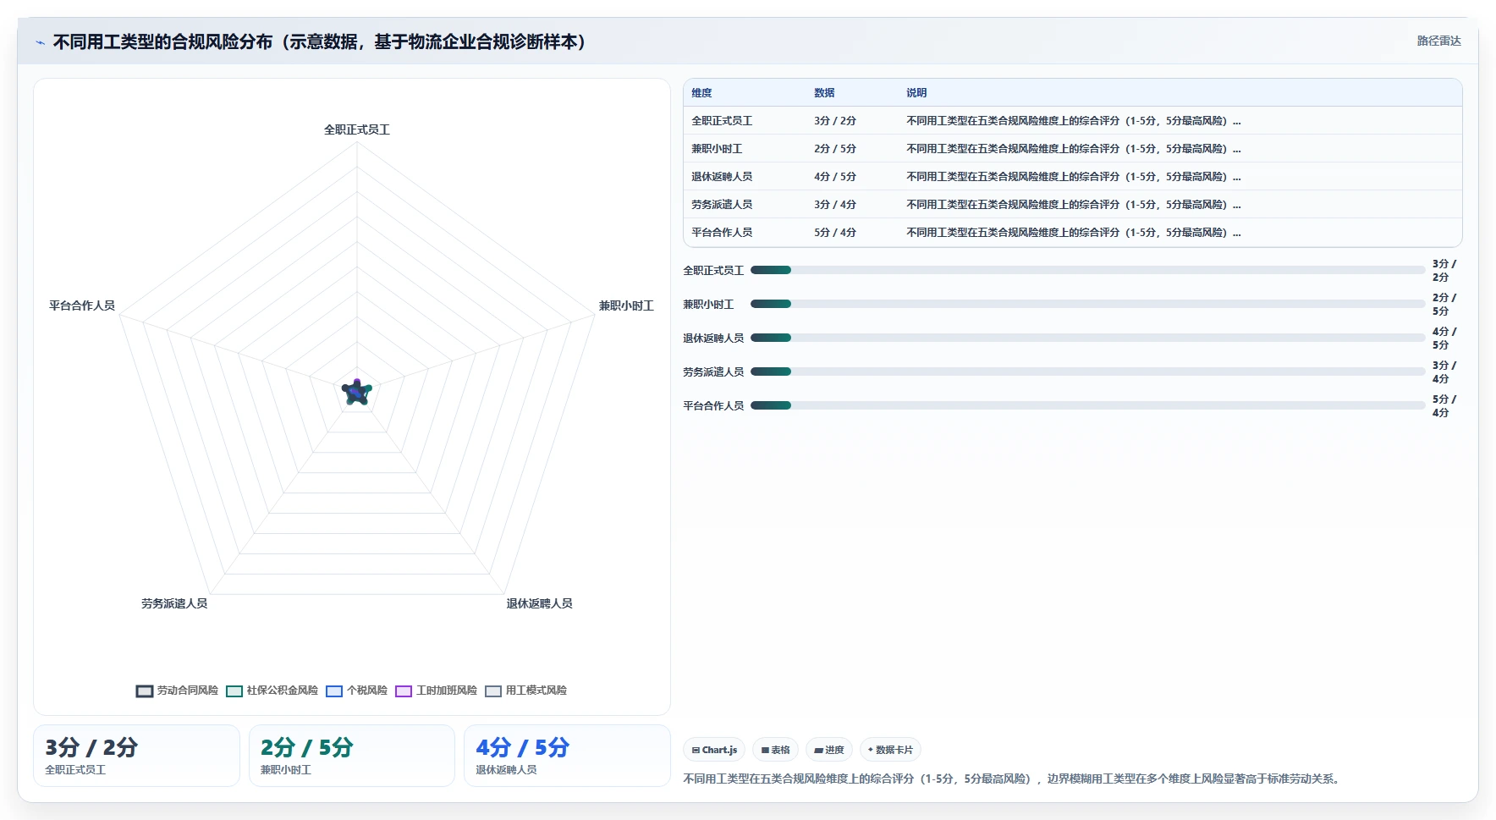Screen dimensions: 1496x820
Task: Click the 数据 column header
Action: [x=824, y=93]
